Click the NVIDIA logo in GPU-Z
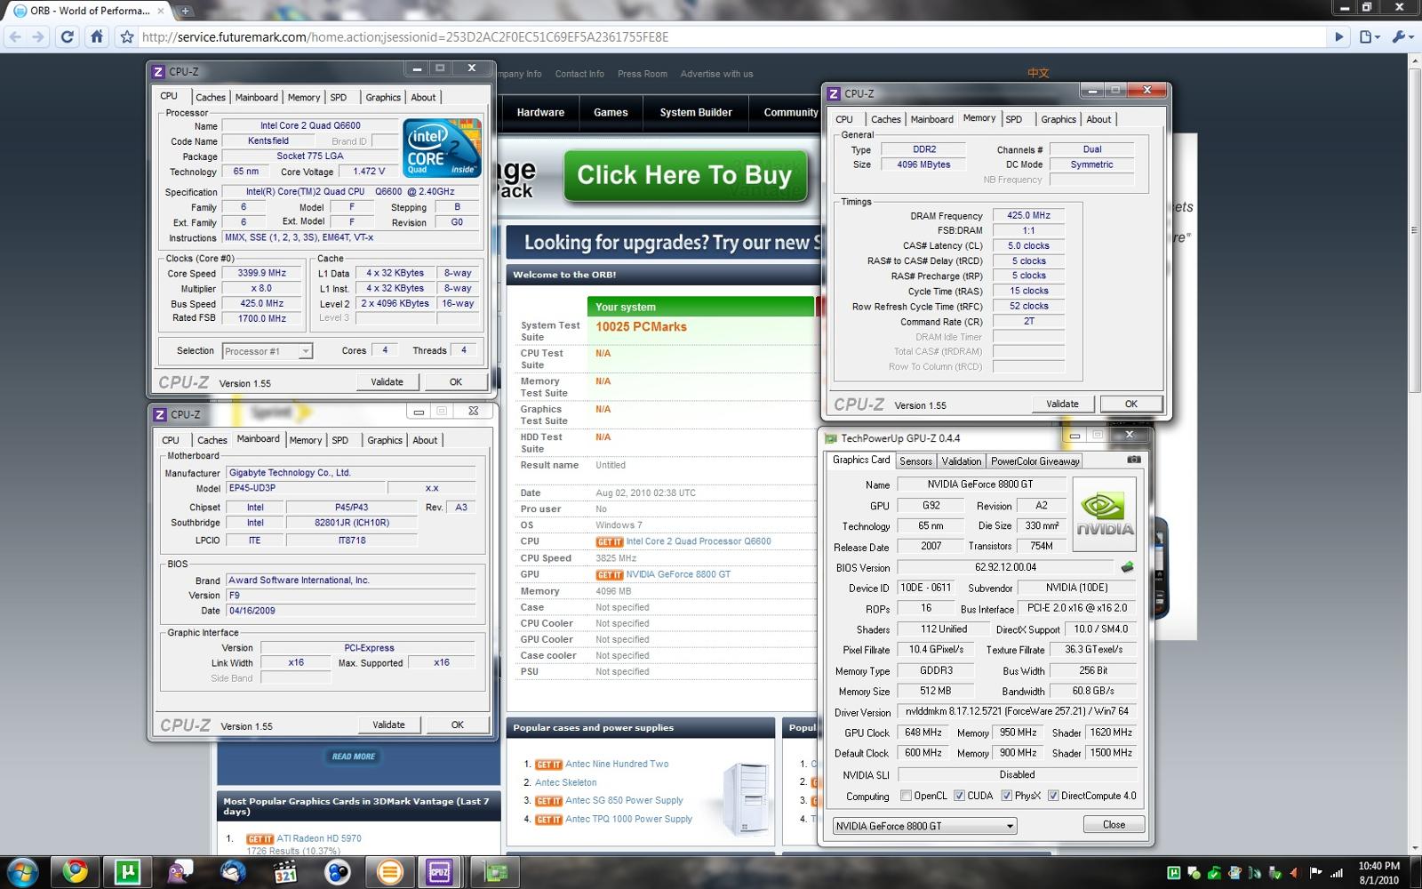The width and height of the screenshot is (1422, 889). 1105,514
